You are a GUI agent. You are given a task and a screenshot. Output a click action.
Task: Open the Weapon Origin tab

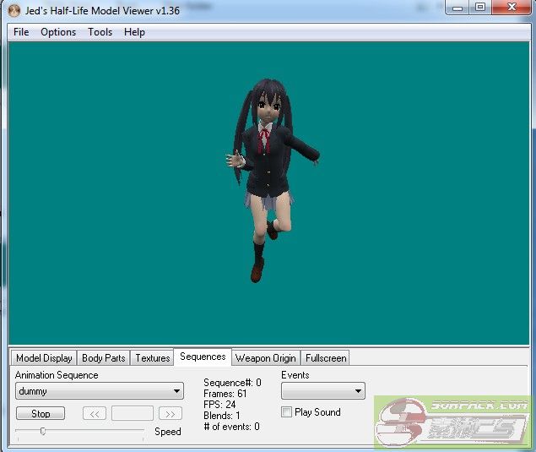pos(265,358)
